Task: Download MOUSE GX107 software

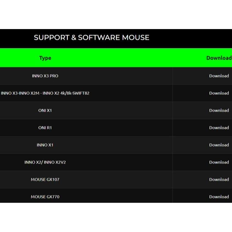Action: coord(219,180)
